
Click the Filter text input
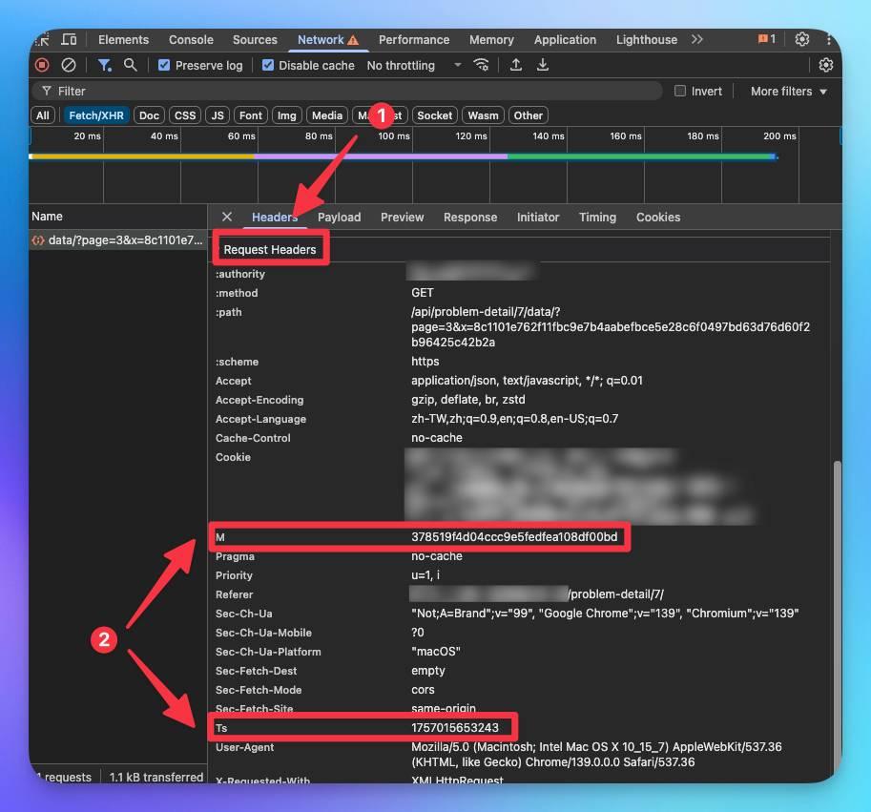pos(347,91)
